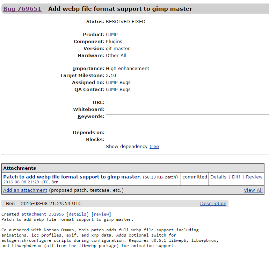Click the Importance field label
This screenshot has height=253, width=269.
point(88,69)
